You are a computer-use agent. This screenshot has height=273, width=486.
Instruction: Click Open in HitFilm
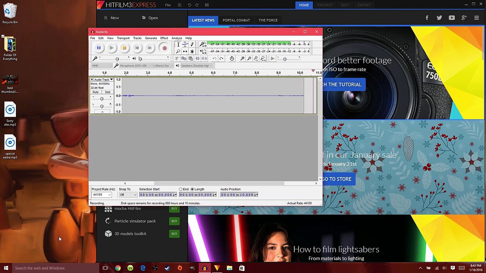[x=150, y=18]
